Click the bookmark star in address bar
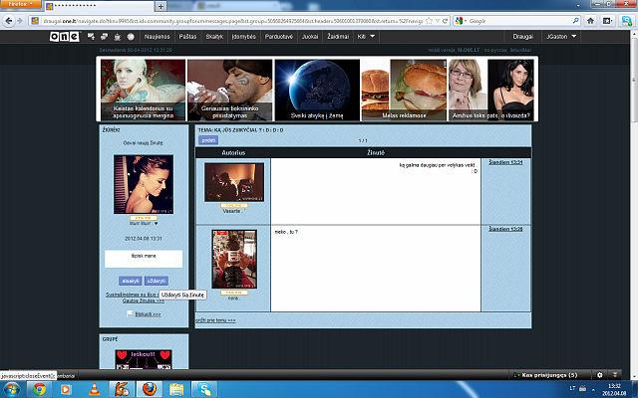This screenshot has width=638, height=398. point(429,21)
